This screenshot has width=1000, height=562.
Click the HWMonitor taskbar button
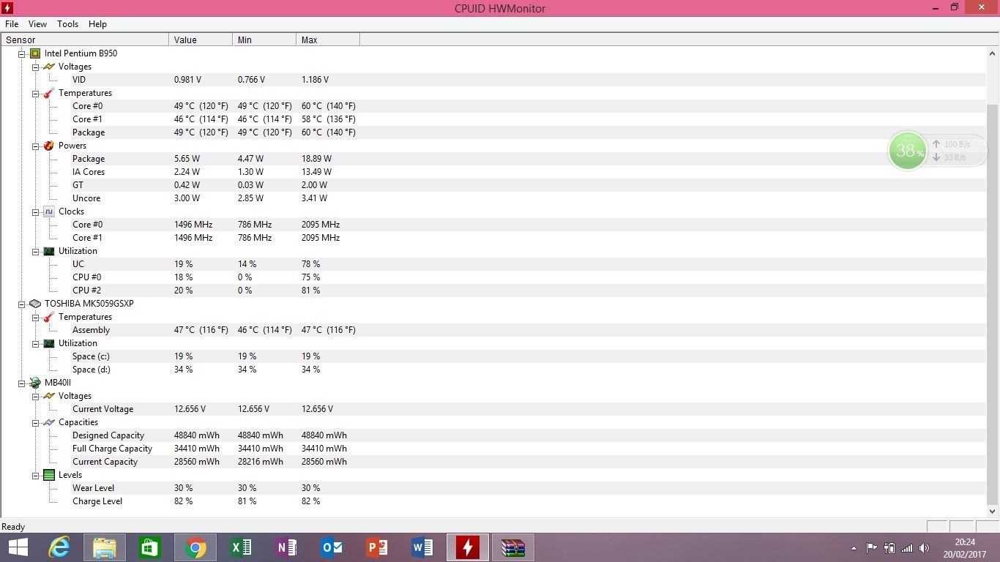click(x=468, y=547)
